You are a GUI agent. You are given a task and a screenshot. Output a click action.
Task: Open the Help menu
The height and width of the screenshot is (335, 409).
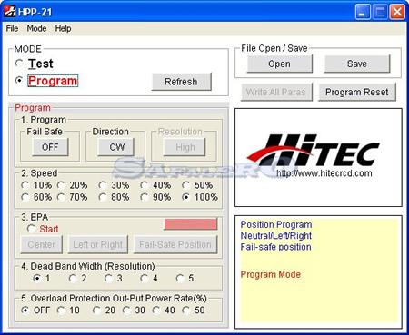point(63,28)
